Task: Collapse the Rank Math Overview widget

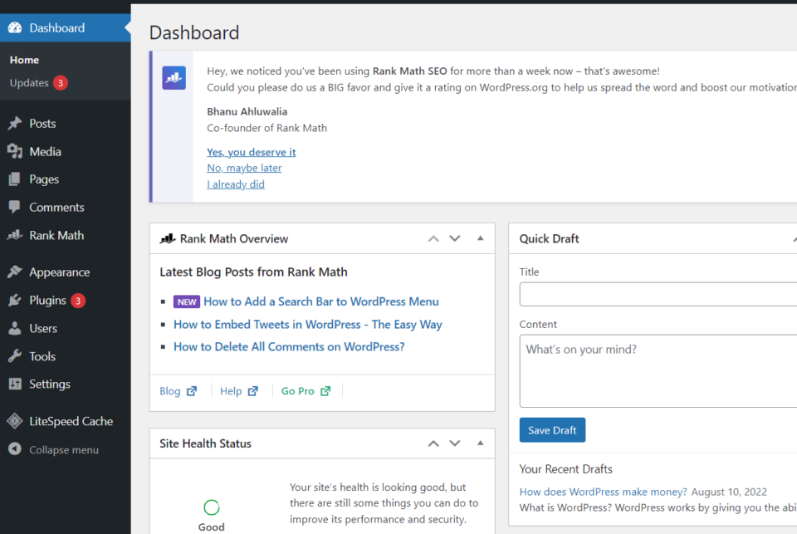Action: [x=480, y=238]
